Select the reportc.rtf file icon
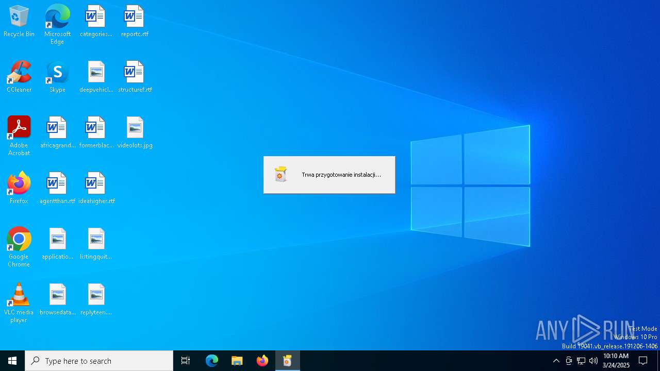 pyautogui.click(x=135, y=21)
